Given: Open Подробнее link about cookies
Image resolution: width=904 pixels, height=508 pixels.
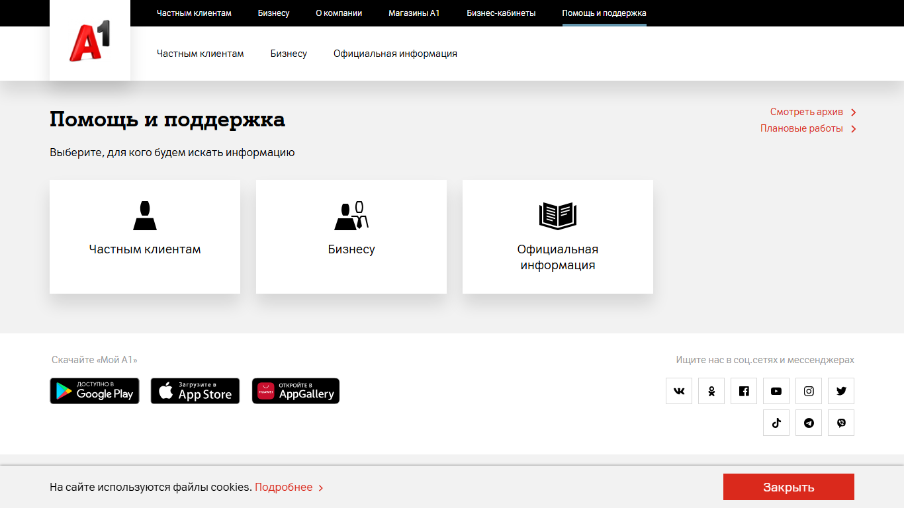Looking at the screenshot, I should 283,487.
